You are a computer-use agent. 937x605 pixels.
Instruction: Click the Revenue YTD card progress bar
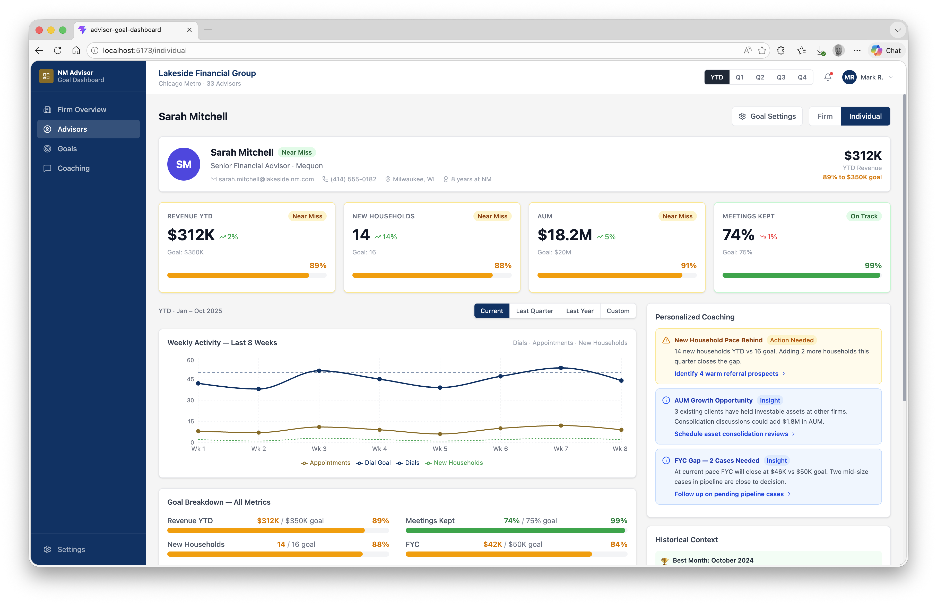pyautogui.click(x=246, y=275)
